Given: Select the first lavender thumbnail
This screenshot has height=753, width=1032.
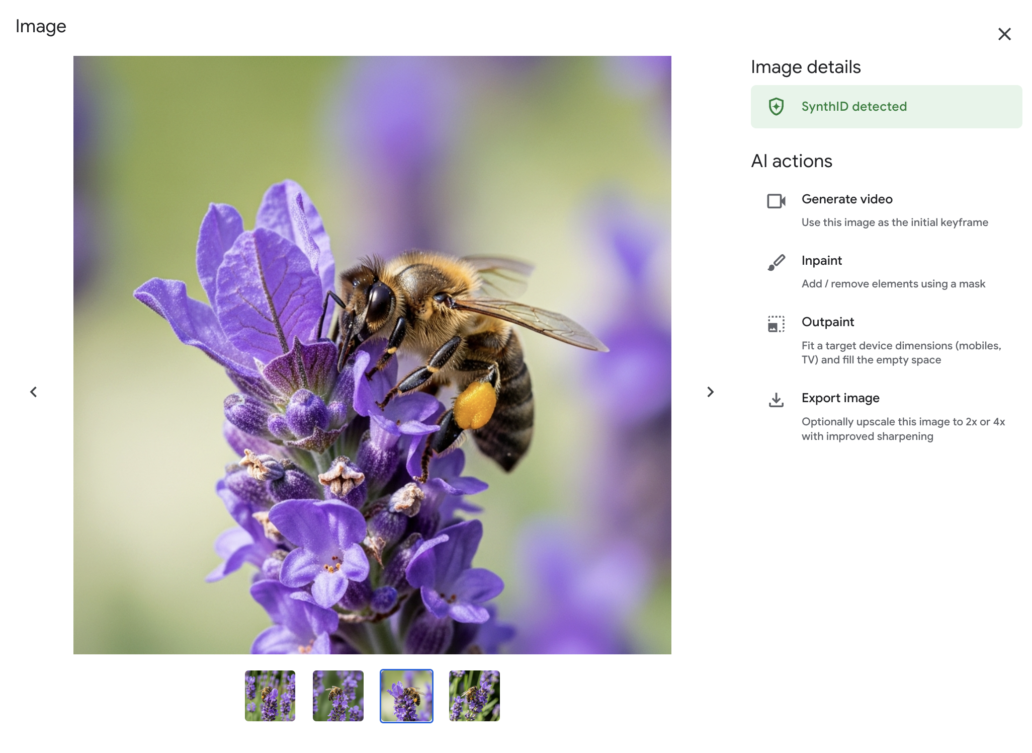Looking at the screenshot, I should [x=270, y=696].
